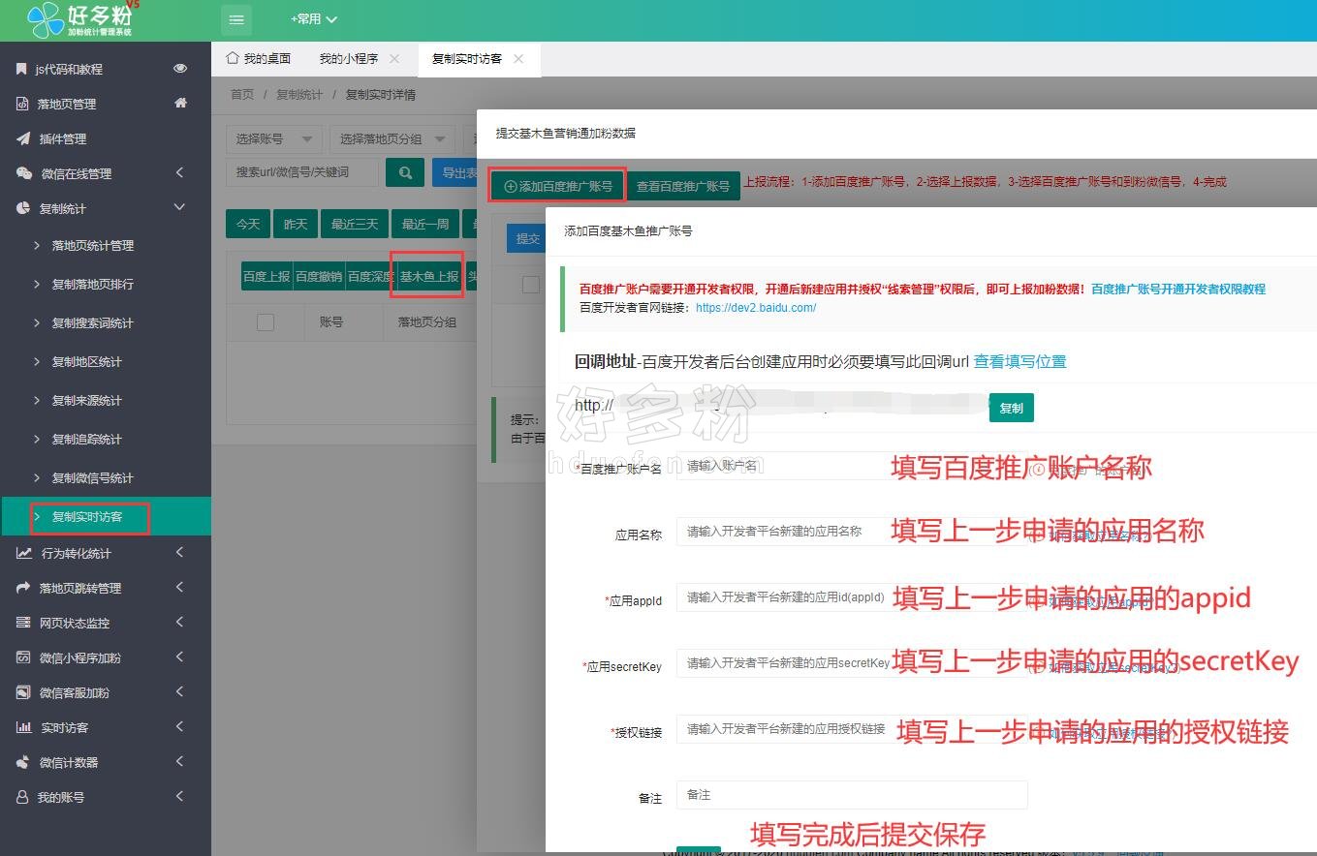Expand 我的账号 sidebar menu

click(106, 797)
